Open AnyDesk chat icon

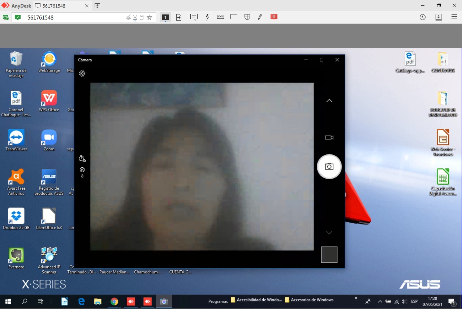pos(194,17)
